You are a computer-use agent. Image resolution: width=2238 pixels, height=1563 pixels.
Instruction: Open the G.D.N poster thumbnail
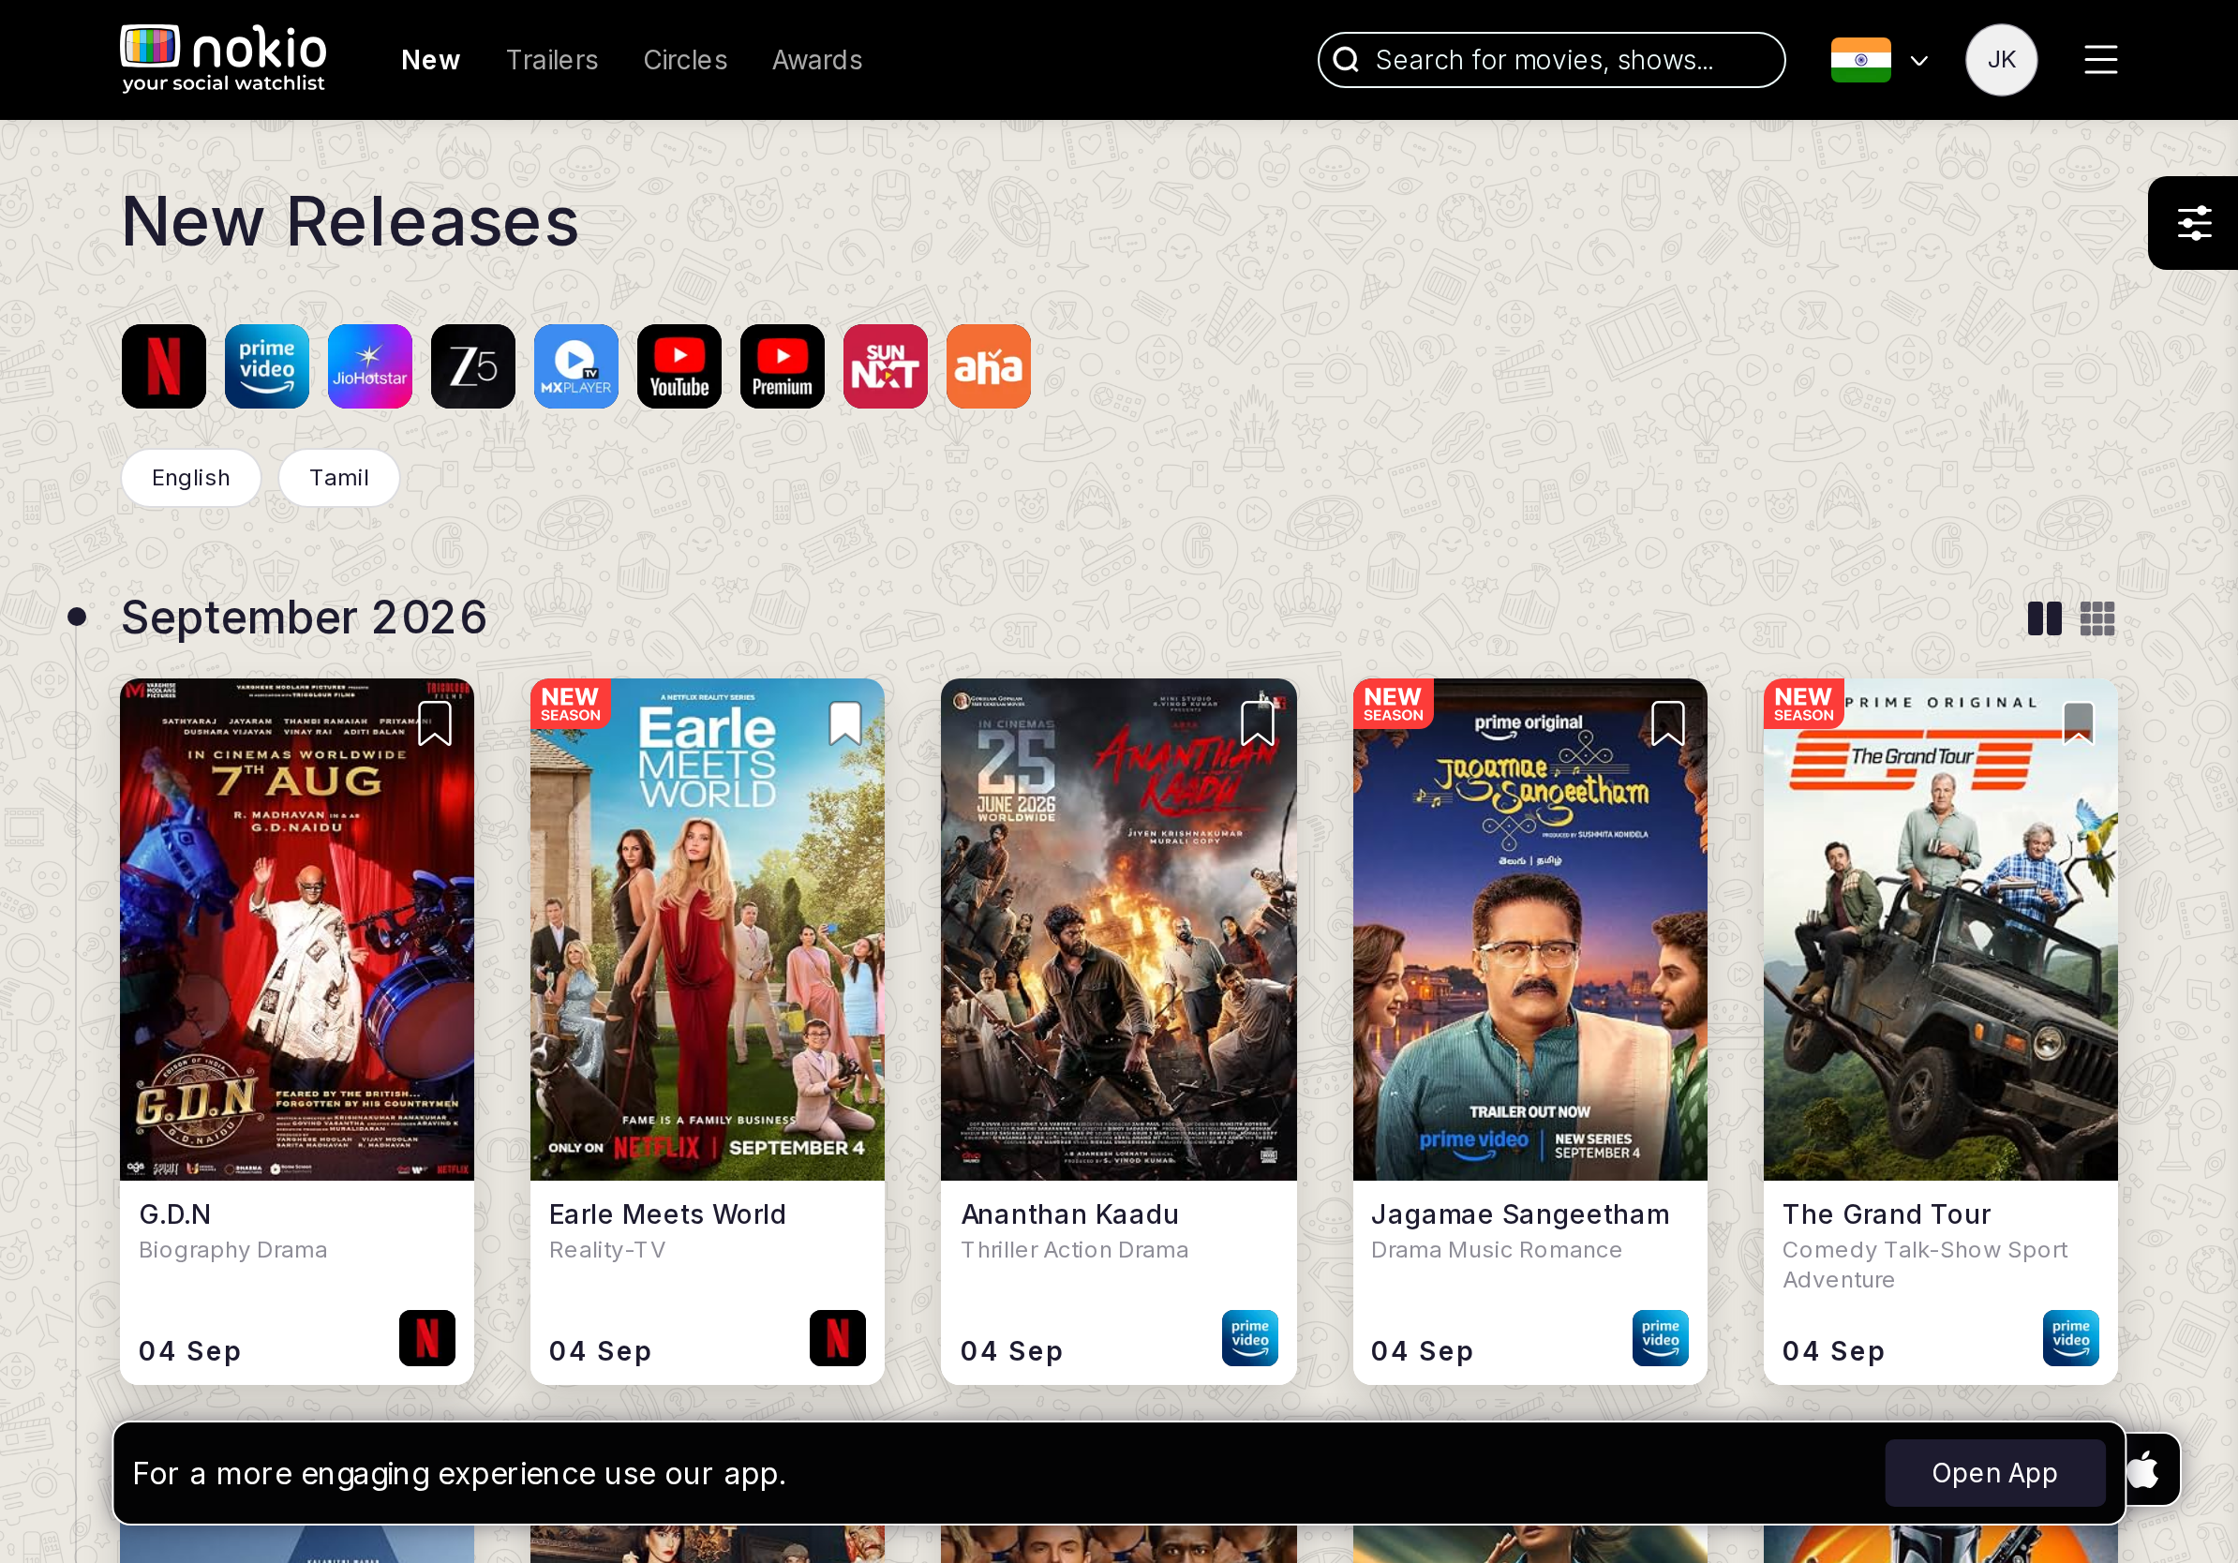pyautogui.click(x=297, y=930)
